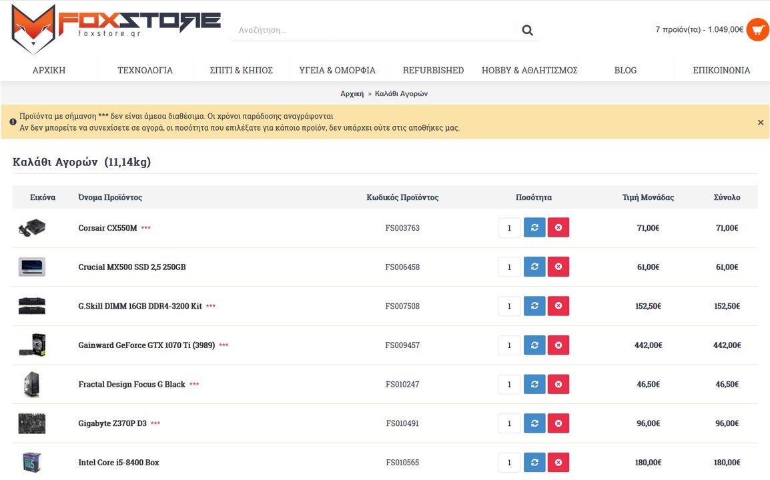Click the quantity box for Intel Core i5-8400
The height and width of the screenshot is (480, 770).
509,462
